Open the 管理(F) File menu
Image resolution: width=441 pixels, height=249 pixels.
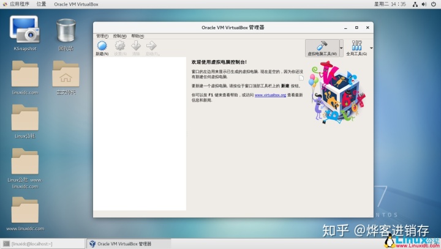tap(102, 36)
